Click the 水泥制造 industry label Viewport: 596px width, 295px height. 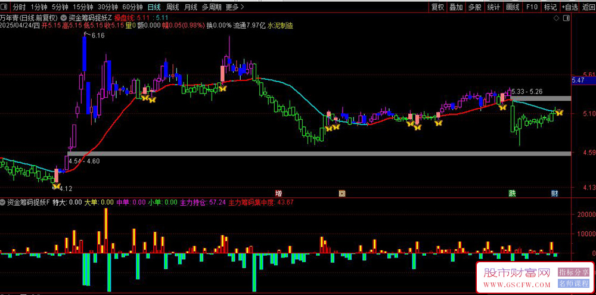pyautogui.click(x=280, y=26)
